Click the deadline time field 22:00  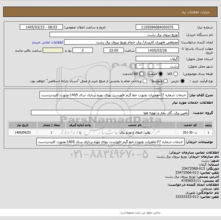click(114, 50)
